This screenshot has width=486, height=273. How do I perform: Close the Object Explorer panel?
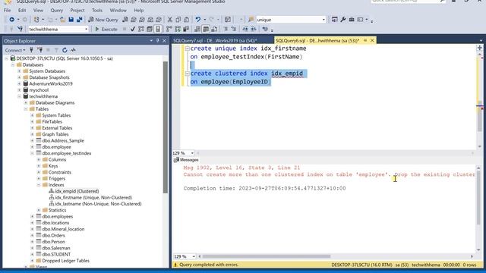(x=164, y=40)
